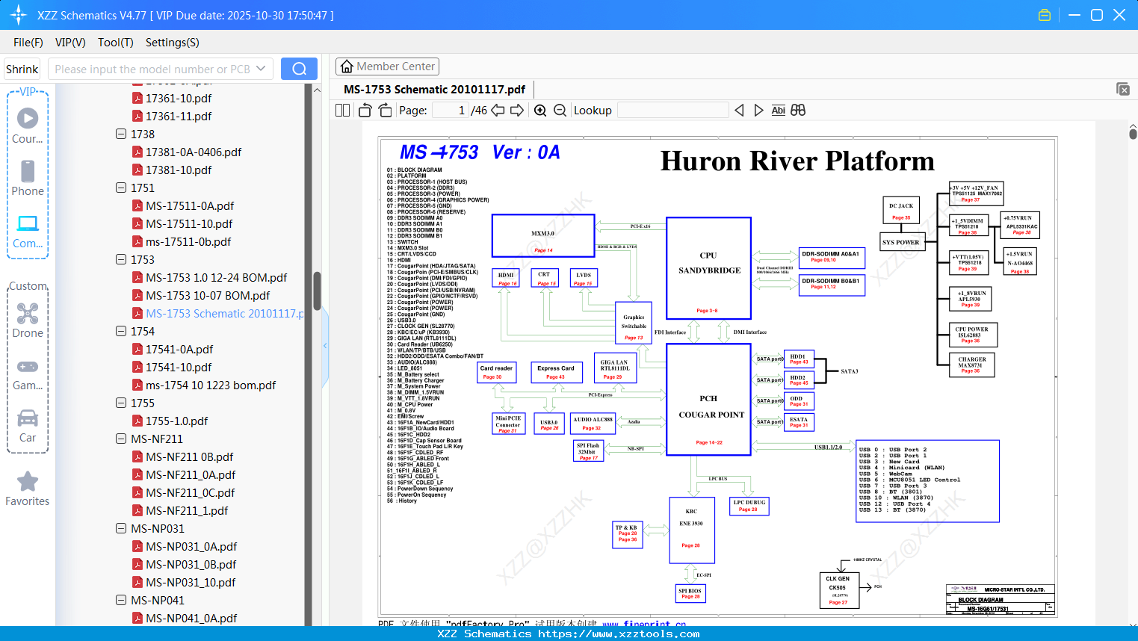The width and height of the screenshot is (1138, 641).
Task: Collapse the MS-NF211 folder
Action: [121, 439]
